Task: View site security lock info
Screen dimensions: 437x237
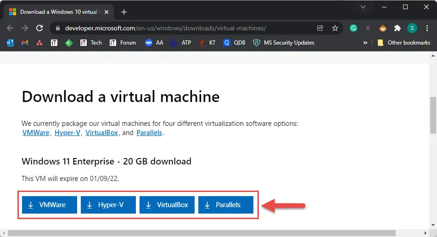Action: pos(58,28)
